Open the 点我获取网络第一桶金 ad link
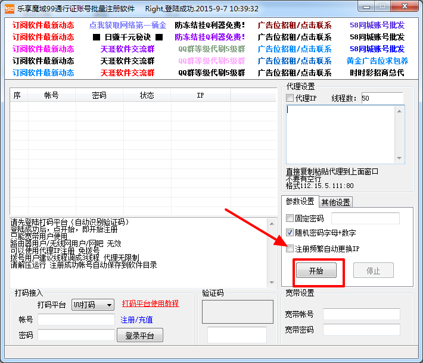 tap(127, 25)
